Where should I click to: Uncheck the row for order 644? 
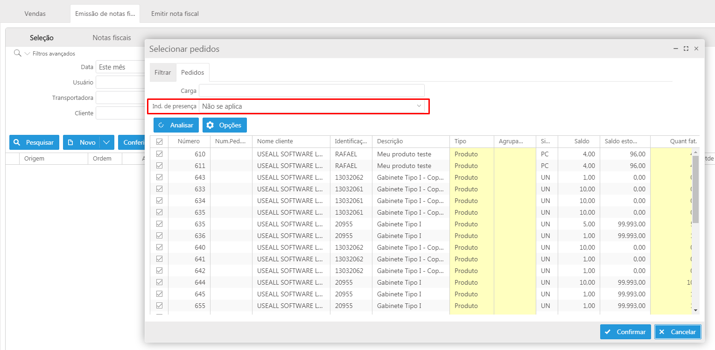(x=159, y=282)
